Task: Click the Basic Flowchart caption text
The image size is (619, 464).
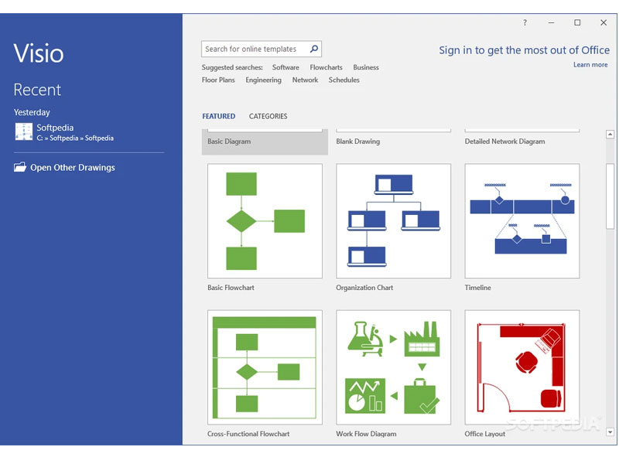Action: point(231,288)
